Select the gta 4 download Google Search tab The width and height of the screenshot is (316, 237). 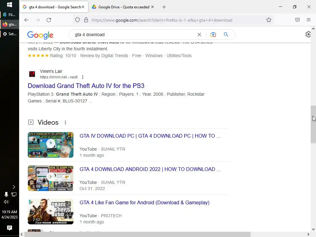click(54, 7)
